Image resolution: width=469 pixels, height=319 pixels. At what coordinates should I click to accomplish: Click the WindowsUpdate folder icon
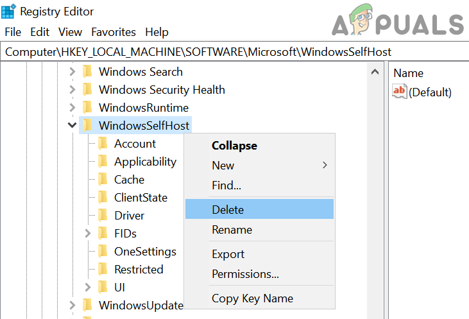[87, 306]
